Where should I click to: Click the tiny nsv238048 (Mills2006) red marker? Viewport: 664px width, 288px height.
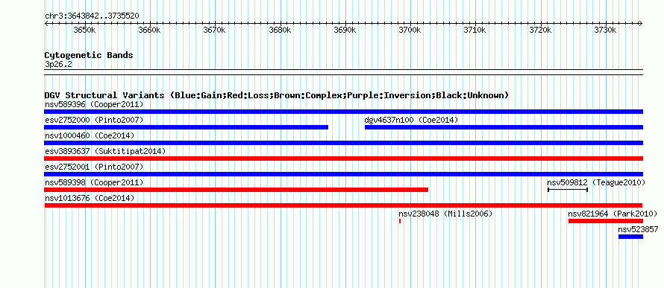pyautogui.click(x=400, y=221)
